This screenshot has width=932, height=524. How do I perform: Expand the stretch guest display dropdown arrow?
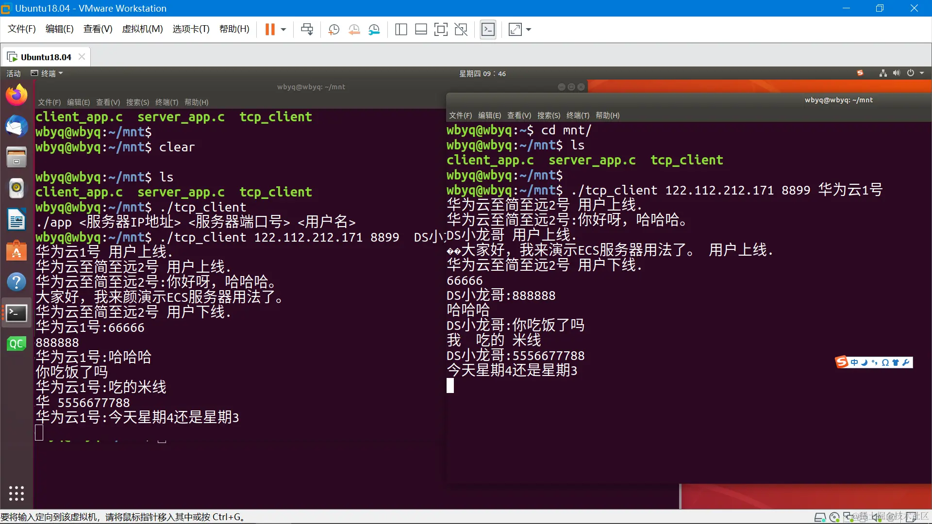[529, 30]
